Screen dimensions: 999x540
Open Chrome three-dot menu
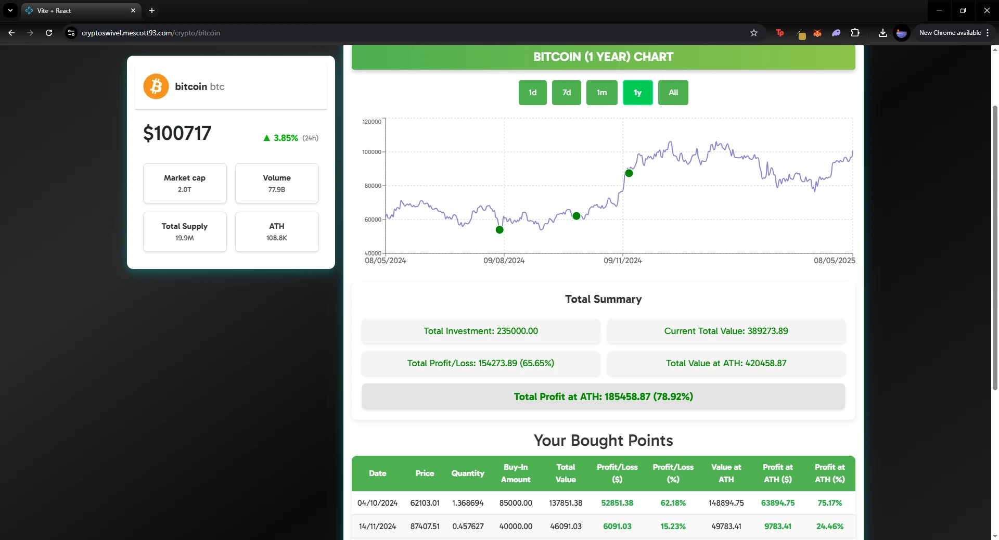pyautogui.click(x=988, y=33)
